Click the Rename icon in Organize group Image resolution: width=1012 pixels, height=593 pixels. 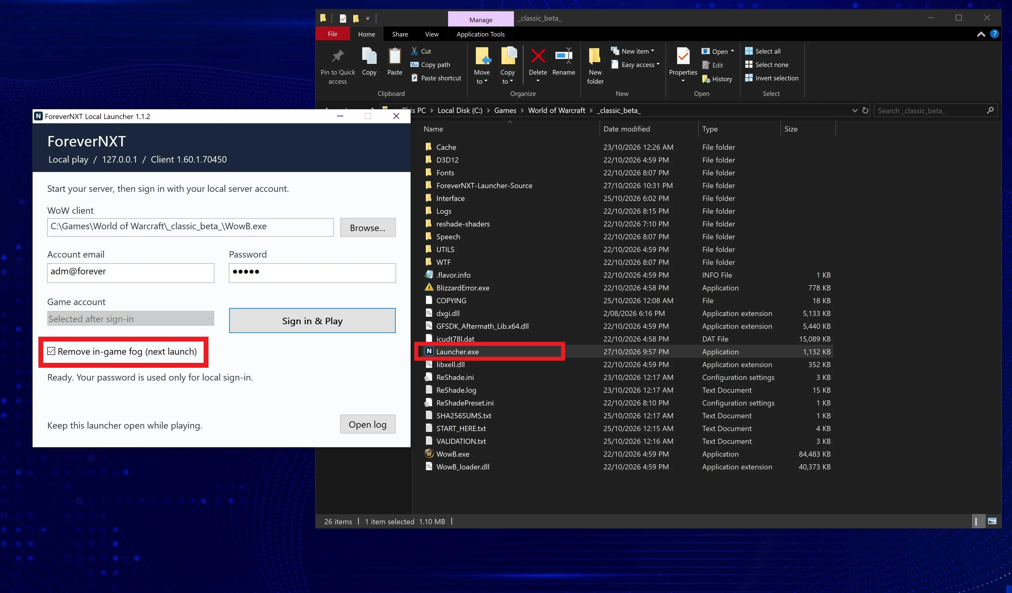click(x=563, y=56)
